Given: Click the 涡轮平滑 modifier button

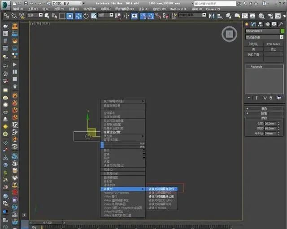Looking at the screenshot, I should 253,55.
